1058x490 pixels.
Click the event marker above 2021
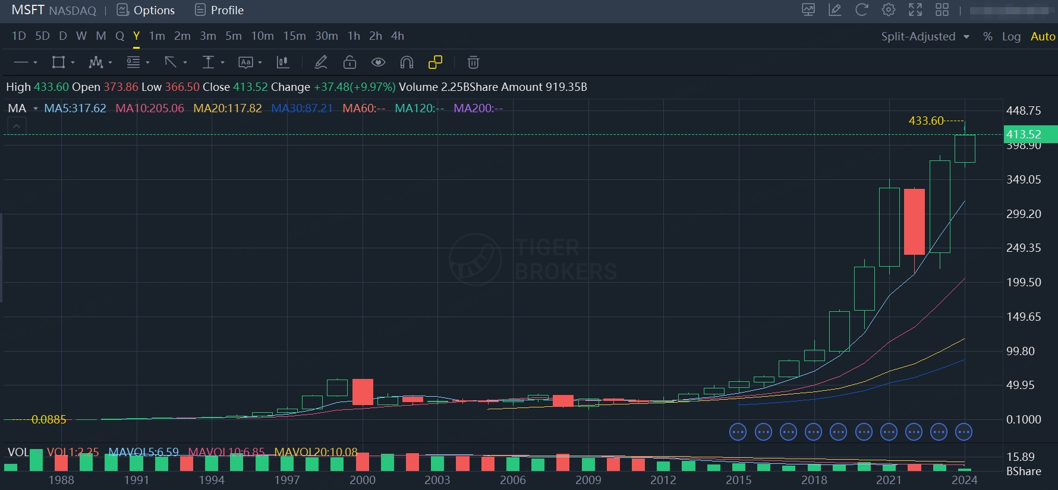(889, 432)
